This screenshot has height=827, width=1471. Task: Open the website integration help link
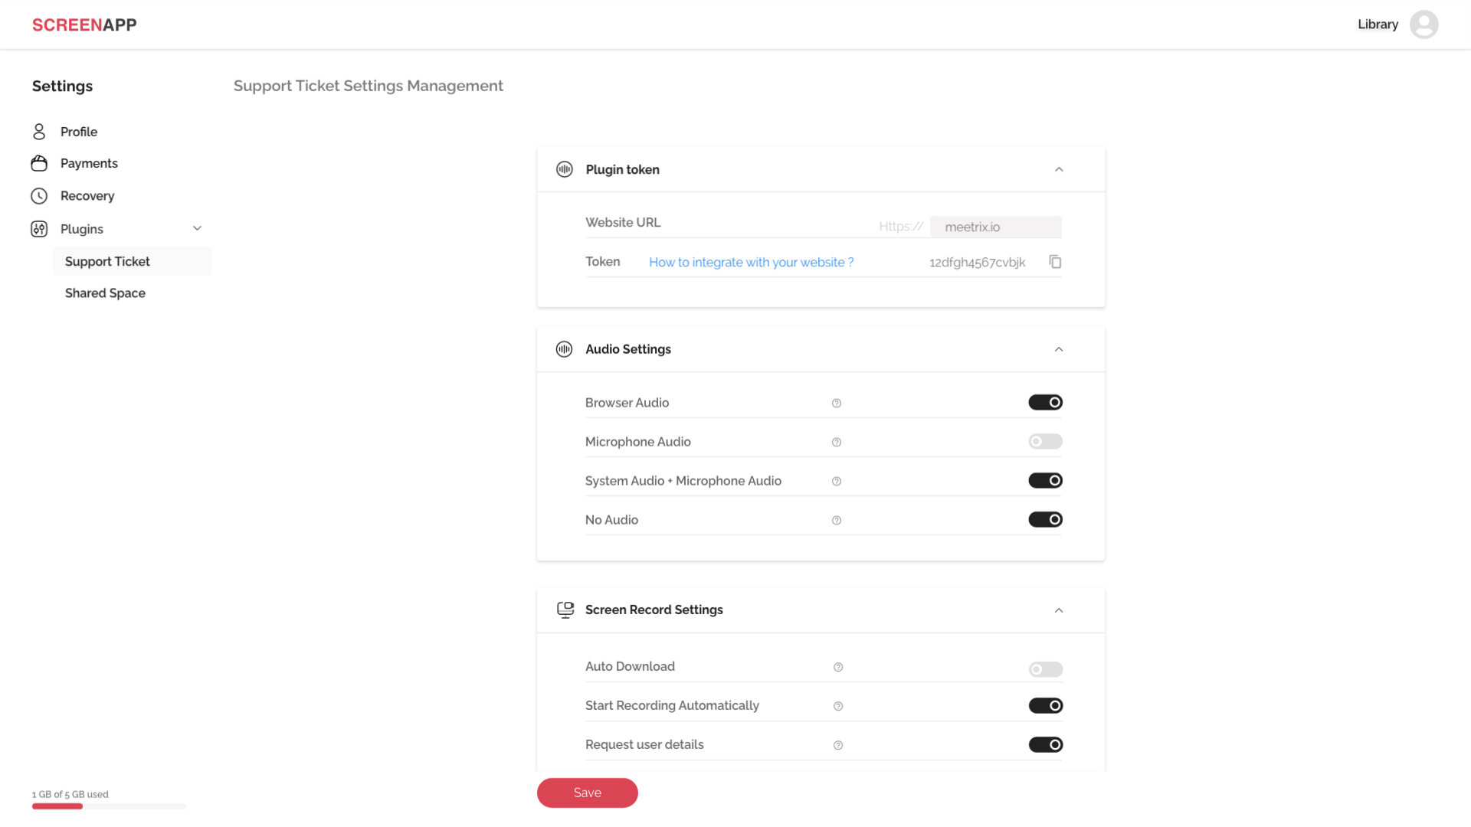pyautogui.click(x=751, y=263)
